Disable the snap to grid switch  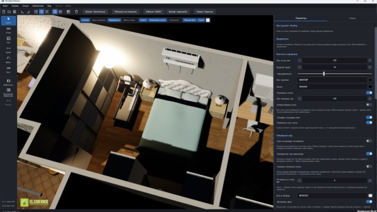click(369, 92)
